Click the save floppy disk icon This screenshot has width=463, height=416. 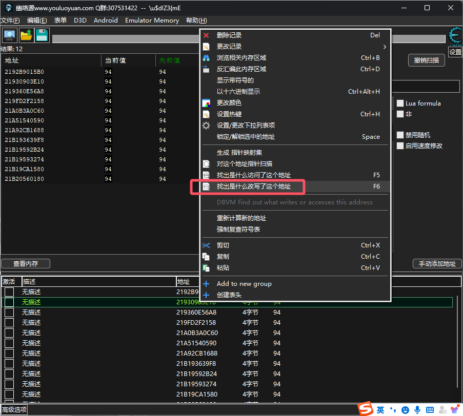(42, 35)
